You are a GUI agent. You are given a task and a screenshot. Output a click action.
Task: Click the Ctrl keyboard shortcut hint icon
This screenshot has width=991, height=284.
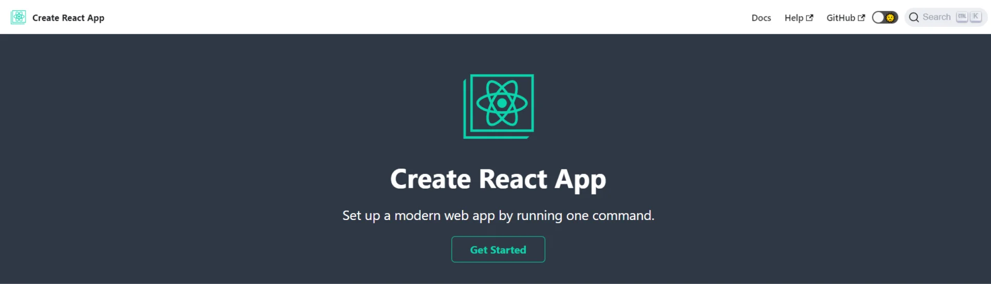(x=962, y=17)
